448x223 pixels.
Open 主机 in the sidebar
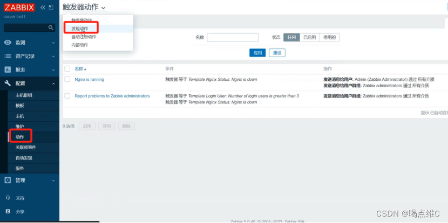pyautogui.click(x=20, y=116)
